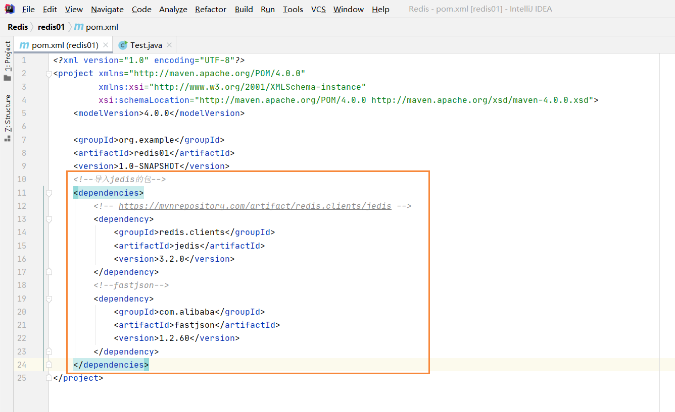Select redis01 breadcrumb in navigation bar
This screenshot has height=412, width=675.
coord(51,27)
